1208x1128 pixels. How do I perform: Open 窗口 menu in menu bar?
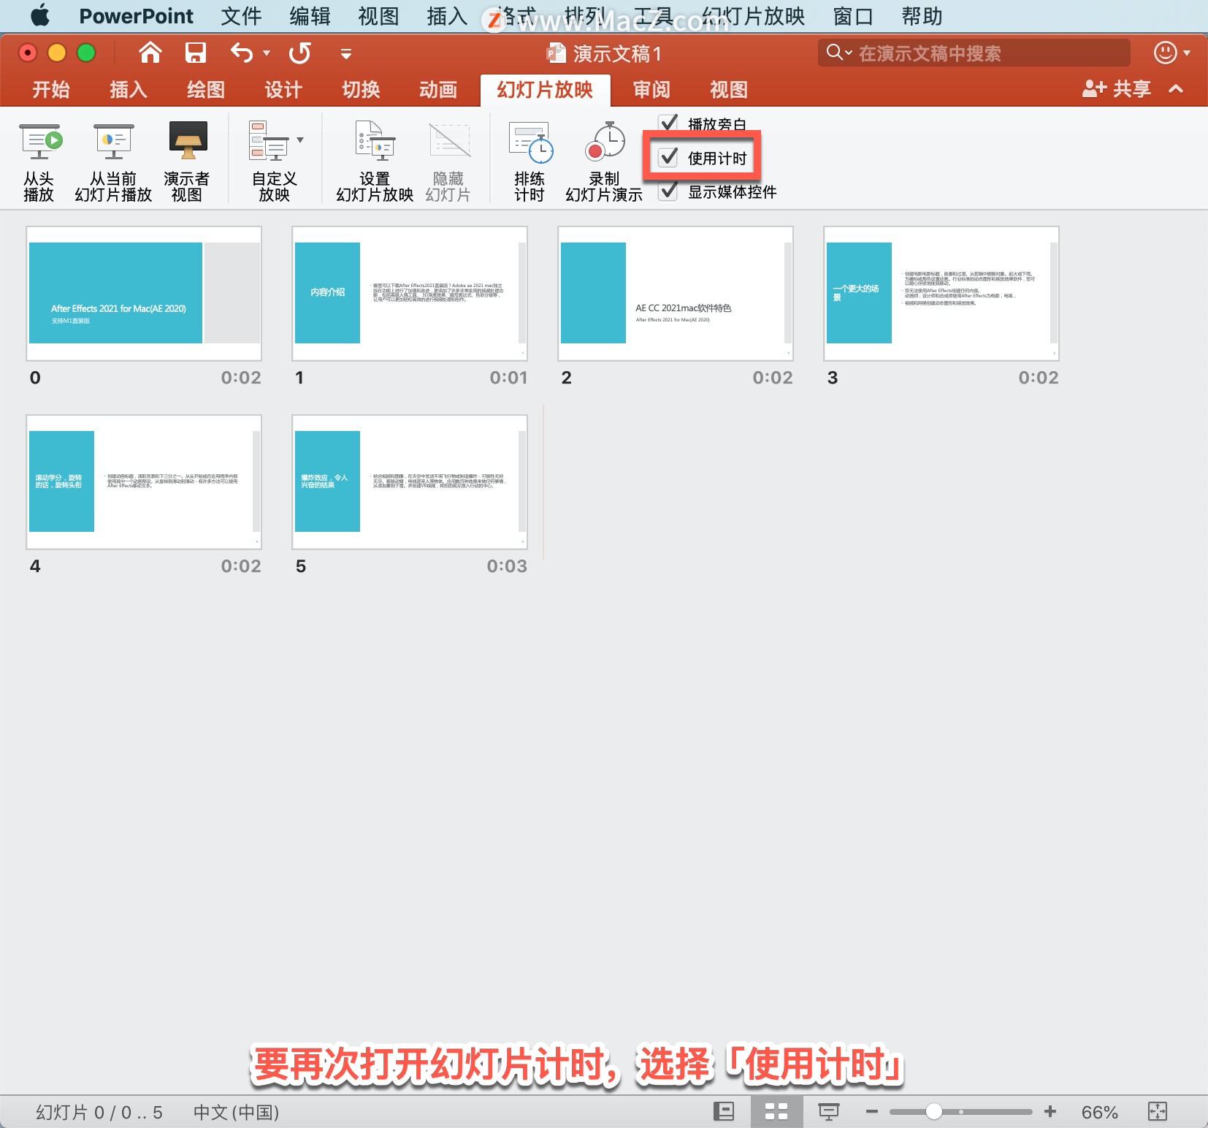click(x=853, y=16)
